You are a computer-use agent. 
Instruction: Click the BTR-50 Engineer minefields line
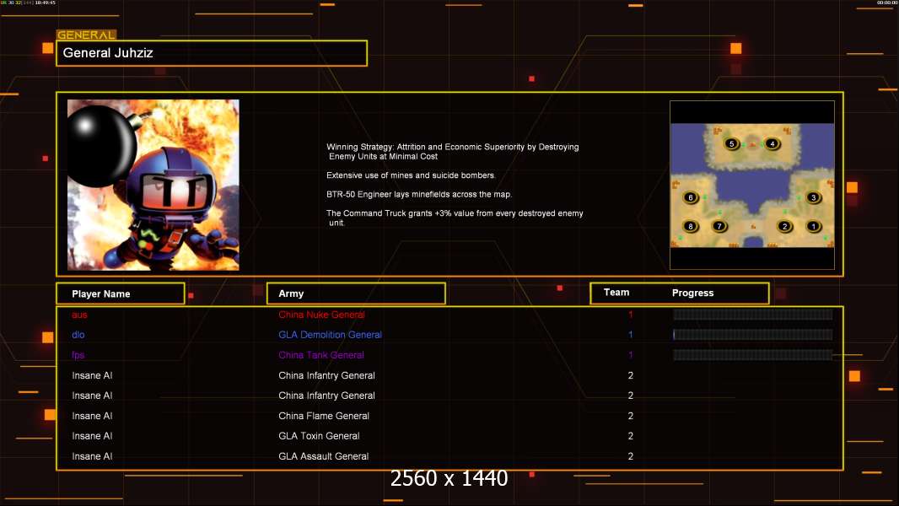(419, 194)
